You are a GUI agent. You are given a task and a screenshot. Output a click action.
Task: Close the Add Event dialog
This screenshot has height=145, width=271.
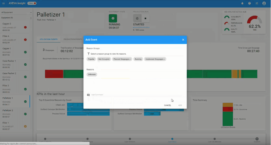183,40
